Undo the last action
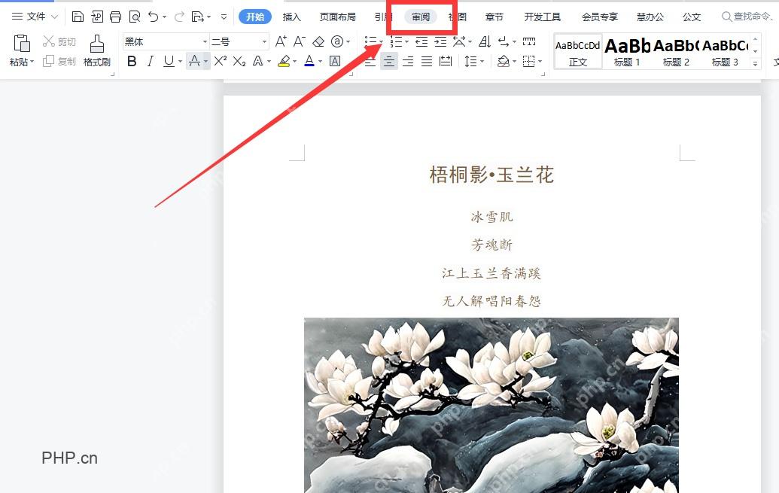779x493 pixels. (x=154, y=17)
